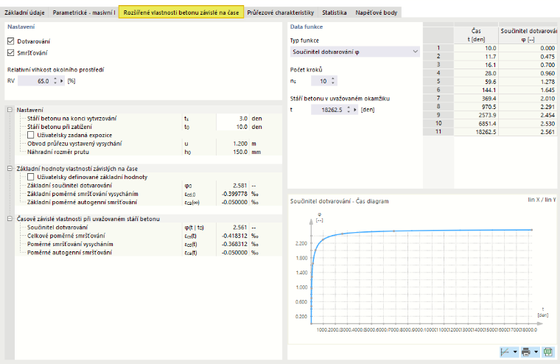
Task: Increment the number of steps nₛ spinner
Action: point(333,79)
